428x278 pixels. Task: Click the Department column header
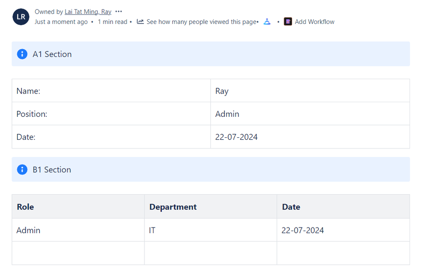coord(173,207)
